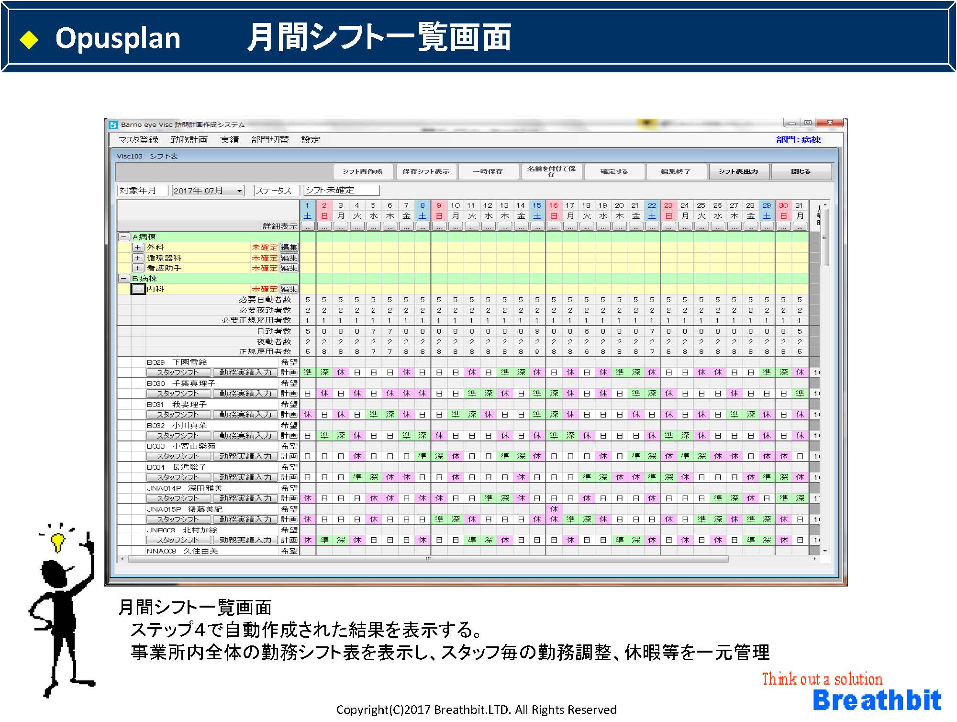Image resolution: width=957 pixels, height=722 pixels.
Task: Expand the 循環器科 row
Action: tap(138, 258)
